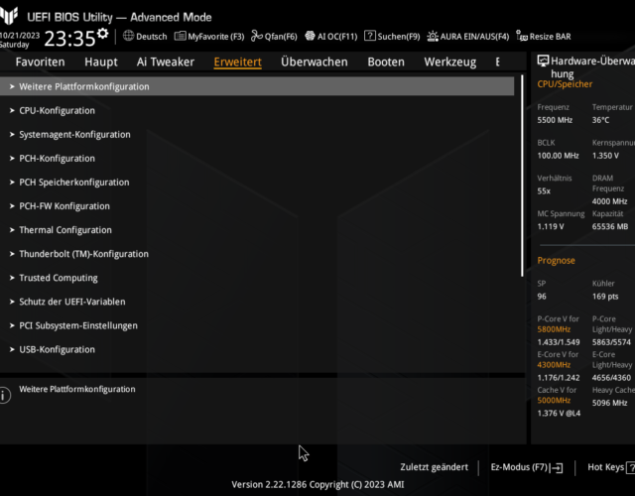The height and width of the screenshot is (496, 635).
Task: Expand PCH Speicherkonfiguration entry
Action: tap(74, 183)
